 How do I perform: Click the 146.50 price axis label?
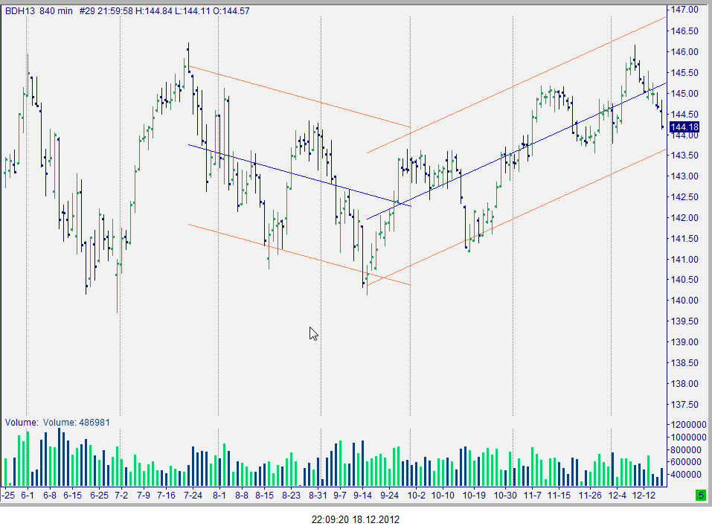(684, 31)
